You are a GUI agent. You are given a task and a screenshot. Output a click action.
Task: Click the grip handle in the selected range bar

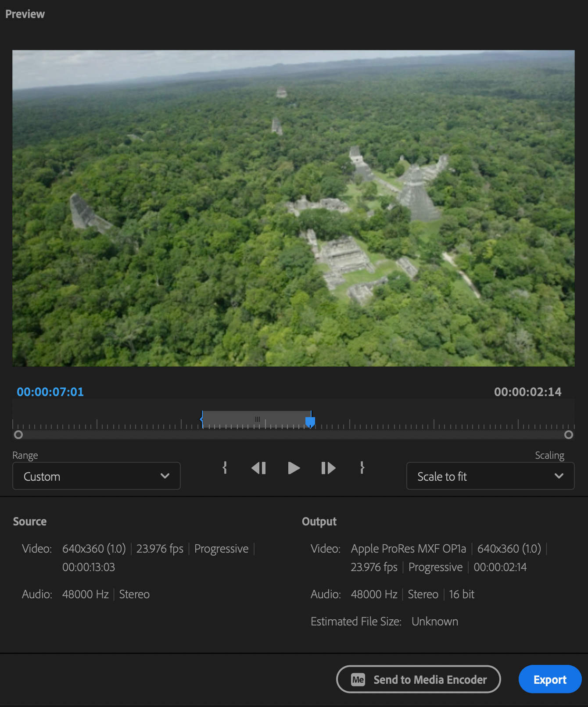[258, 419]
